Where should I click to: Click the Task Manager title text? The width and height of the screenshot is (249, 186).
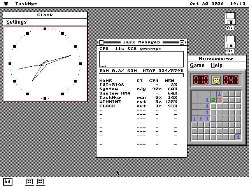(x=141, y=42)
